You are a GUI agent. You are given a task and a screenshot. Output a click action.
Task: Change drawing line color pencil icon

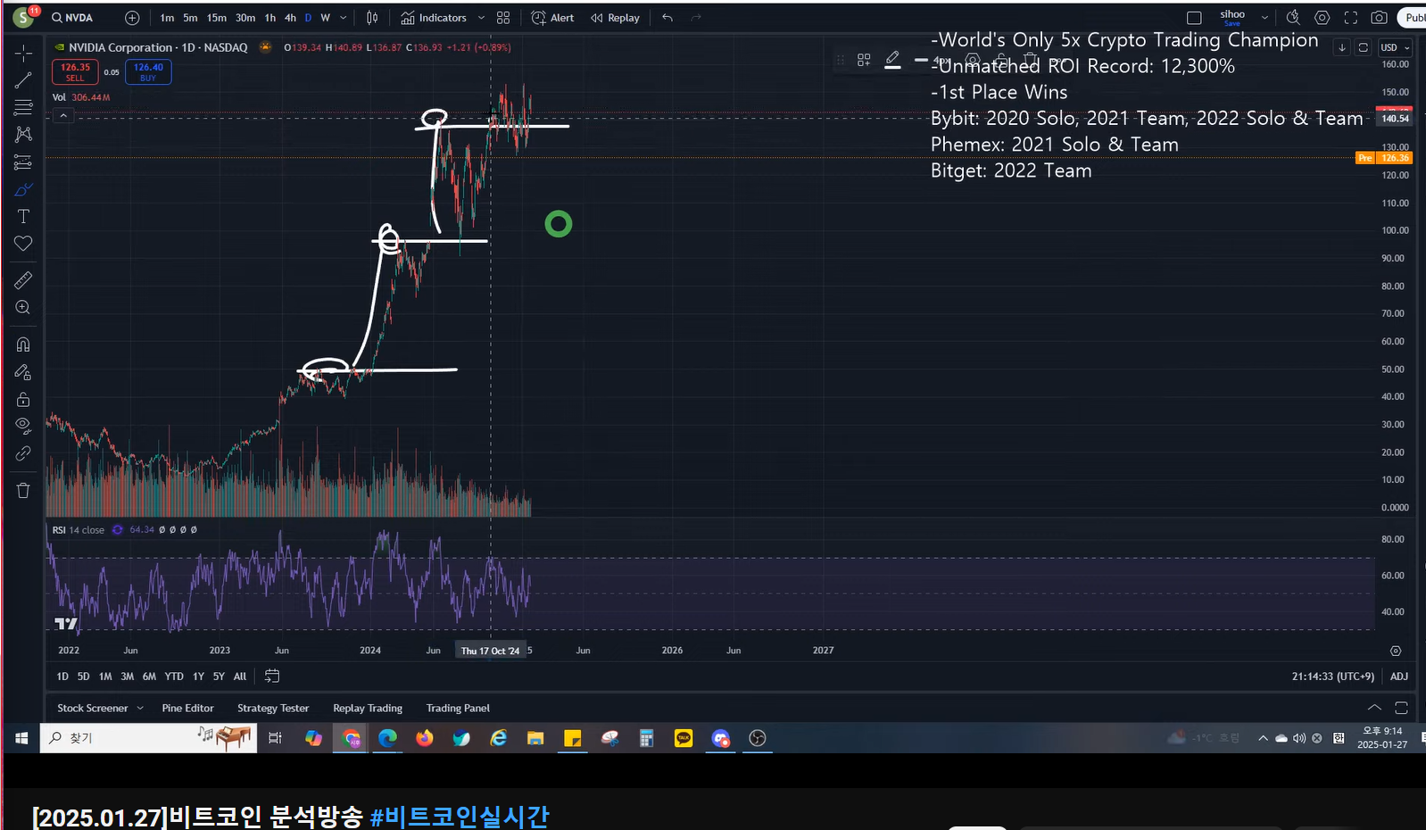point(892,60)
